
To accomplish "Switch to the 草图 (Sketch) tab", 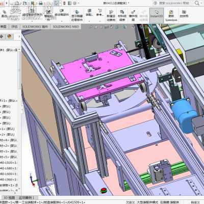I will click(4, 27).
